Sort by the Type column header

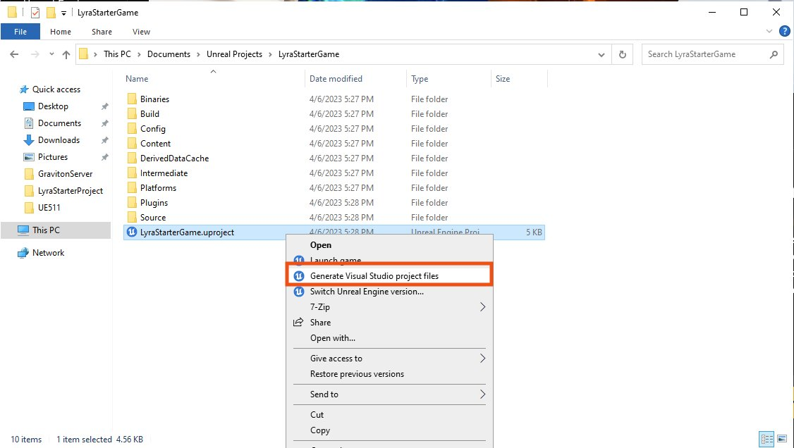(448, 79)
